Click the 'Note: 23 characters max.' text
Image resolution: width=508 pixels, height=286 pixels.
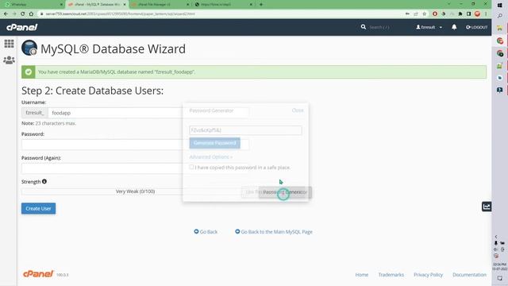(x=49, y=123)
